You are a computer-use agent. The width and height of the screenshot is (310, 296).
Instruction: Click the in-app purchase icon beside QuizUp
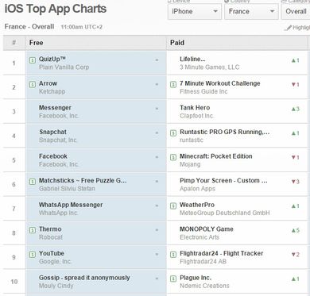pos(33,60)
